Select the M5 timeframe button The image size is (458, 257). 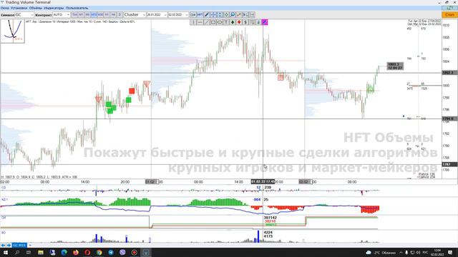click(87, 14)
